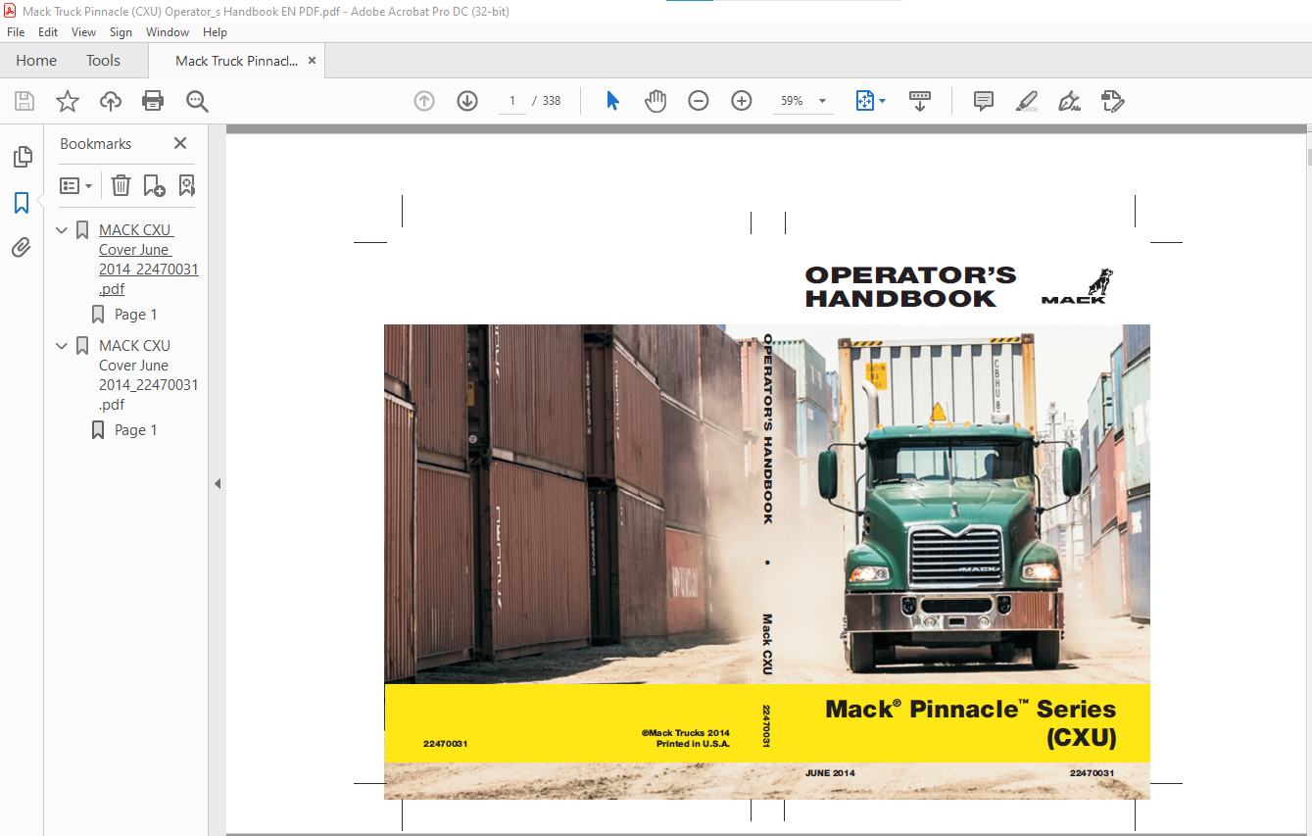Close the Bookmarks panel
Image resolution: width=1312 pixels, height=836 pixels.
pyautogui.click(x=180, y=143)
